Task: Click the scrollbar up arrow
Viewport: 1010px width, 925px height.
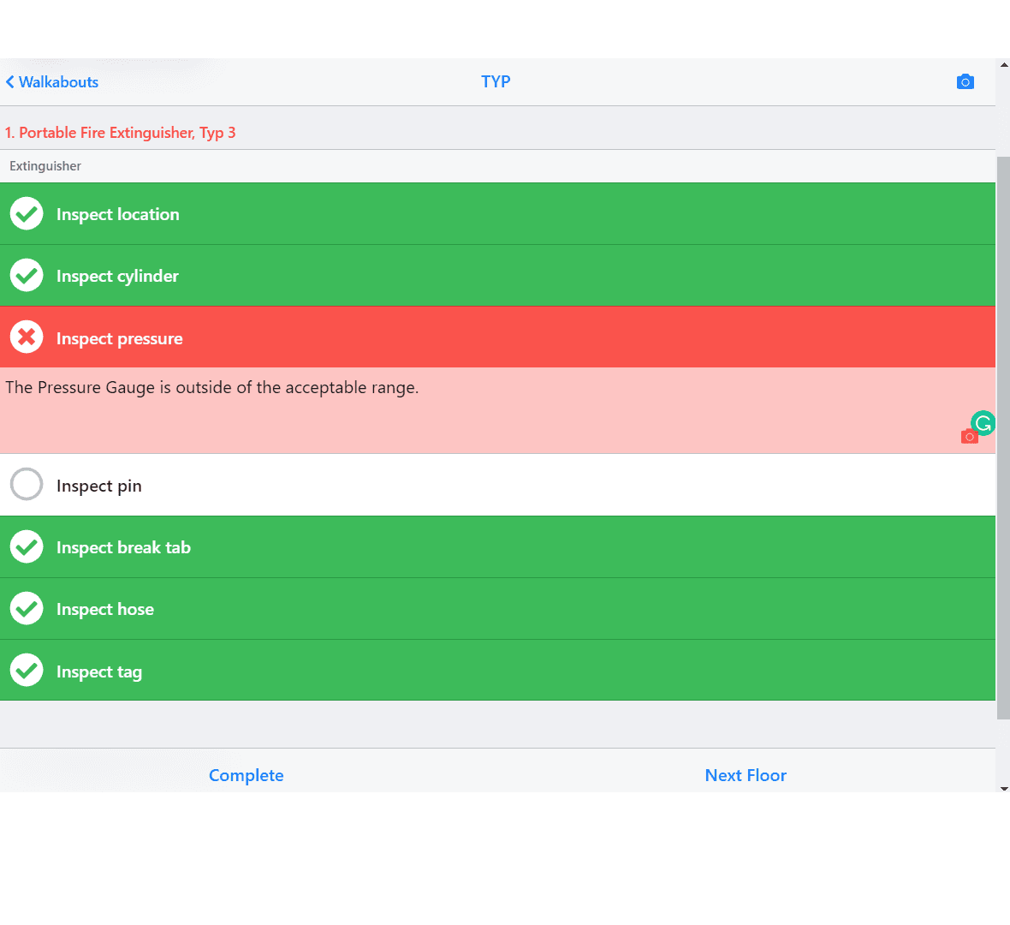Action: pos(1003,64)
